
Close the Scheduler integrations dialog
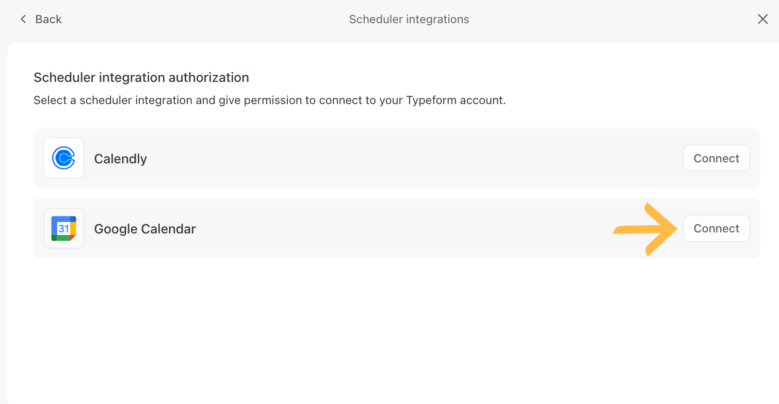click(x=762, y=20)
